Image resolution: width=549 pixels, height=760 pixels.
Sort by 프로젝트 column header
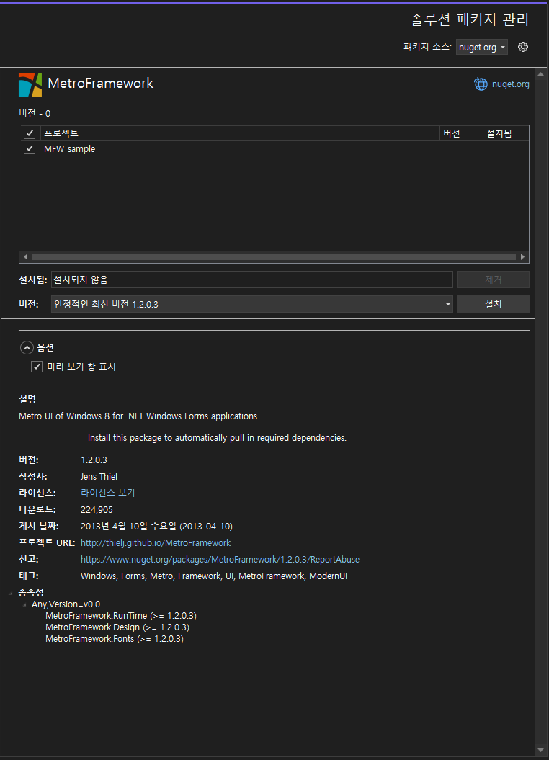(x=241, y=133)
